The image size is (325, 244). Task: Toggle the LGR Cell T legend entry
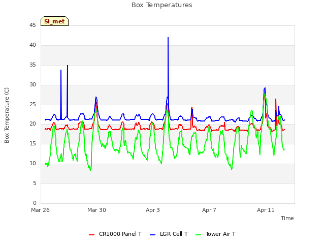coord(169,234)
